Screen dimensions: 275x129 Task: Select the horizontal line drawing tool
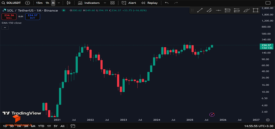(x=218, y=10)
